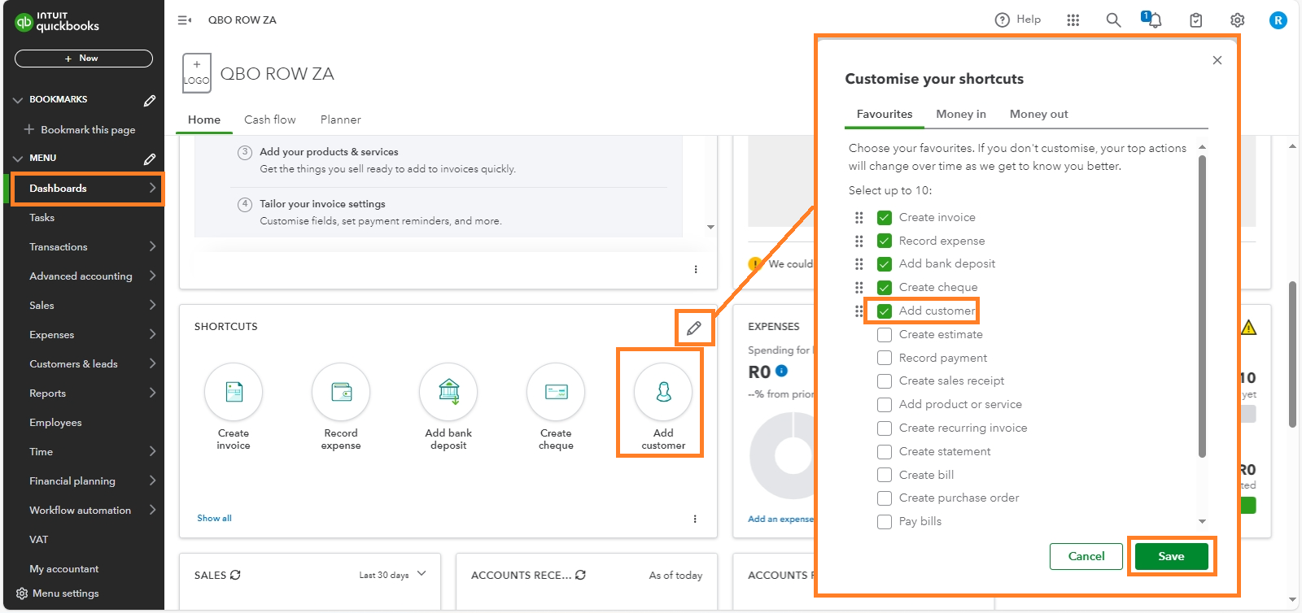
Task: Close the Customise your shortcuts dialog
Action: [1217, 60]
